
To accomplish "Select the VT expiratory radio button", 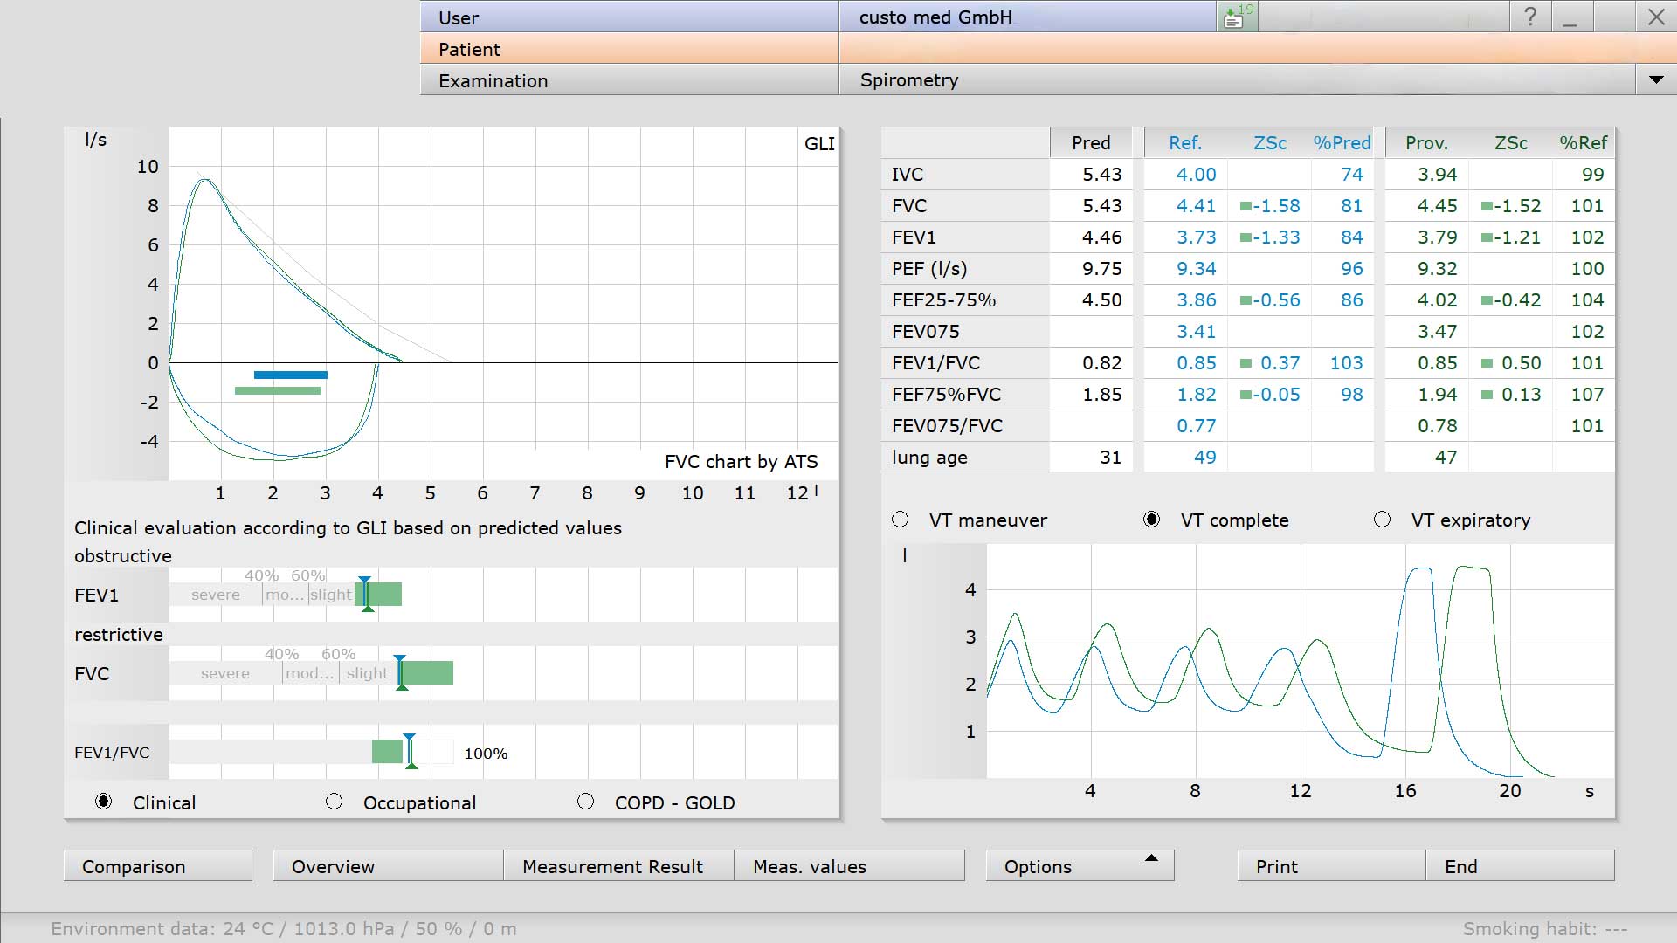I will [1382, 520].
